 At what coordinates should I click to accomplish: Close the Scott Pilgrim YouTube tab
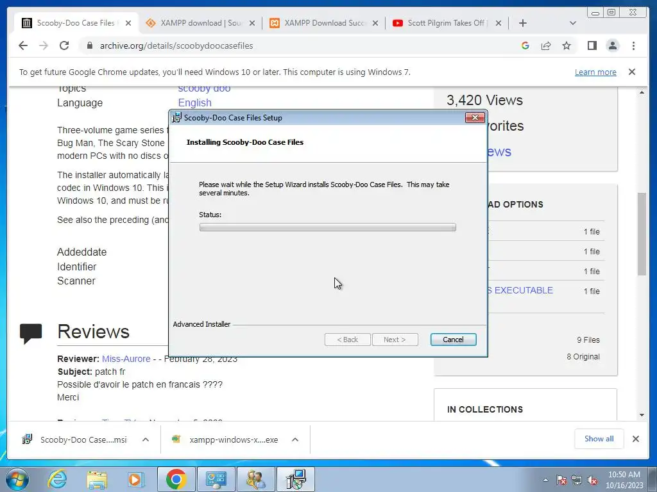(498, 23)
